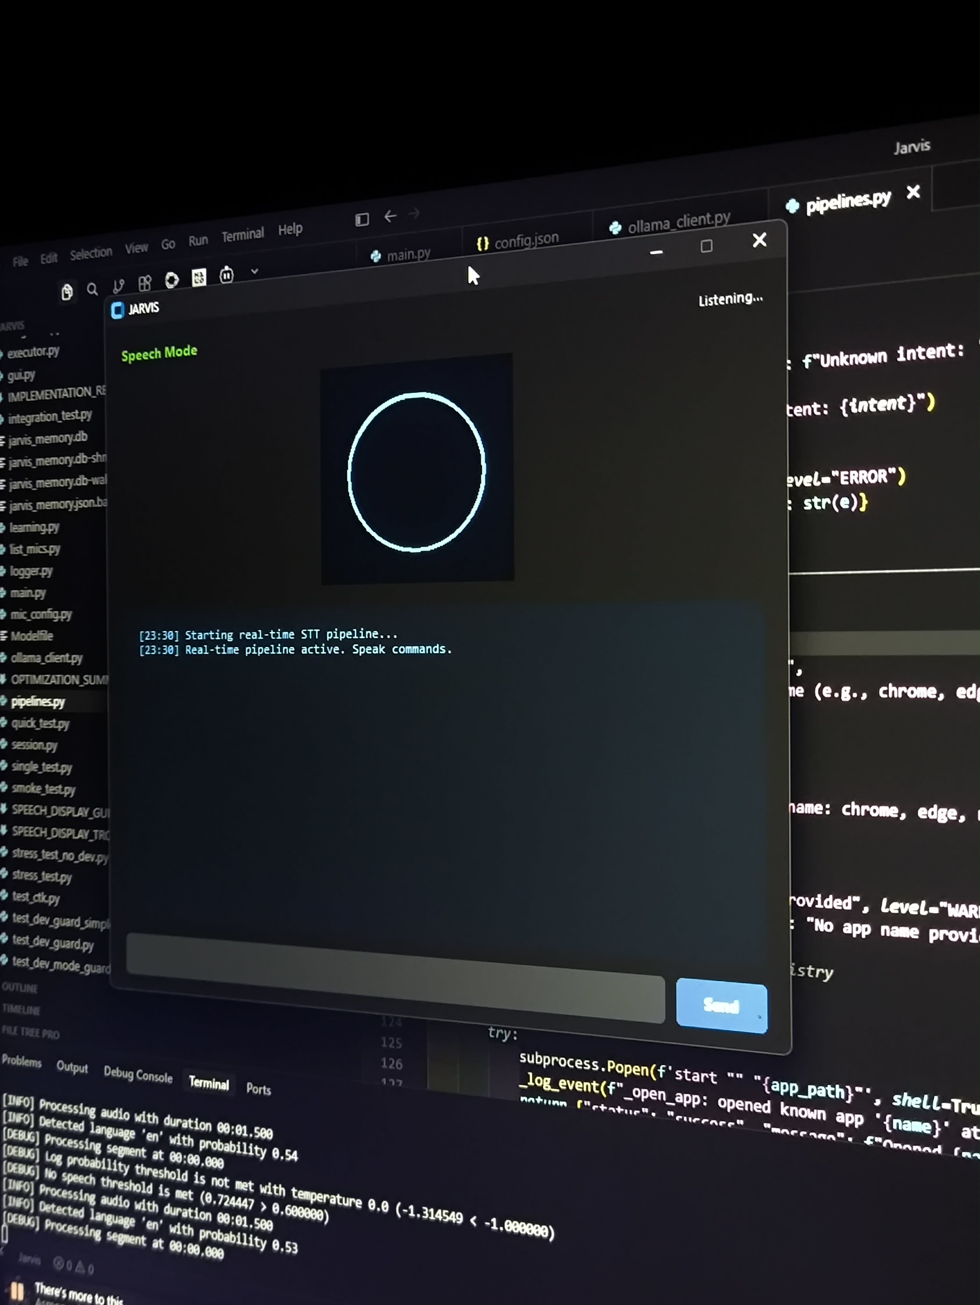Viewport: 980px width, 1305px height.
Task: Open the Selection menu
Action: coord(91,253)
